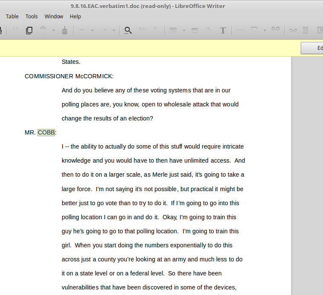Click the Insert Table icon
The height and width of the screenshot is (295, 323).
[x=173, y=31]
